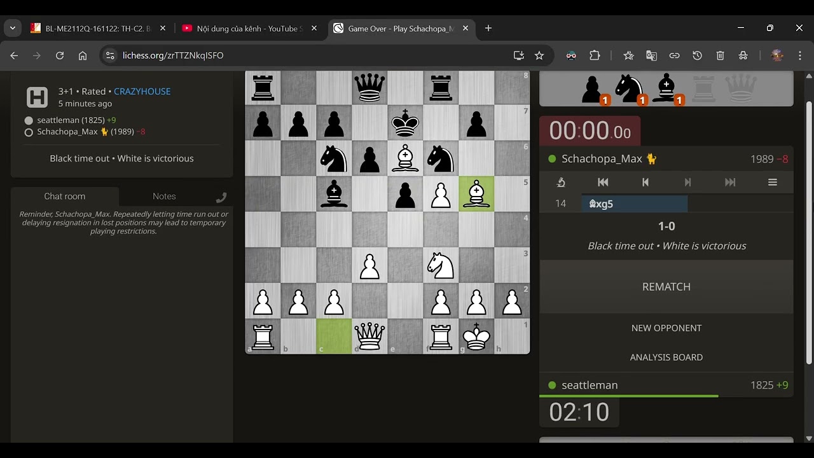Click the copy link toolbar icon
This screenshot has height=458, width=814.
coord(674,55)
